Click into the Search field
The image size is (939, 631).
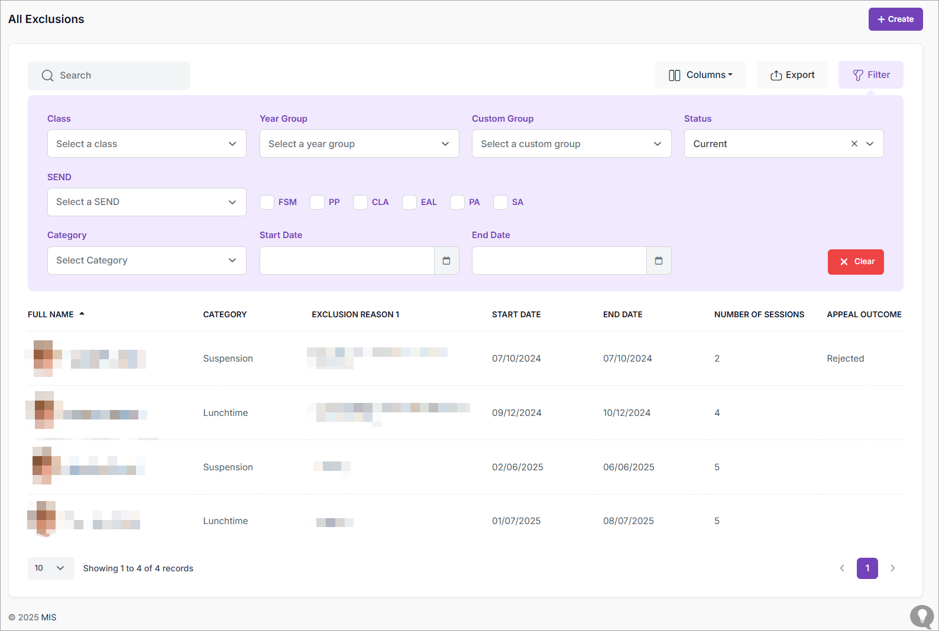pyautogui.click(x=118, y=76)
